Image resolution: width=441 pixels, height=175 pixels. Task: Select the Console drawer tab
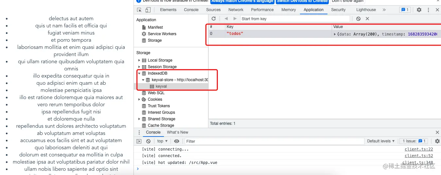click(x=153, y=132)
